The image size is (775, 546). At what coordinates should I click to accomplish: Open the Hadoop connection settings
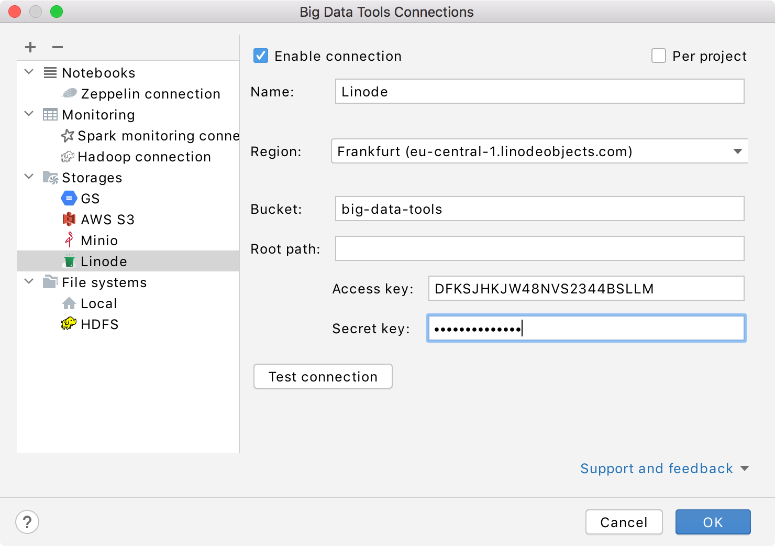[x=144, y=156]
